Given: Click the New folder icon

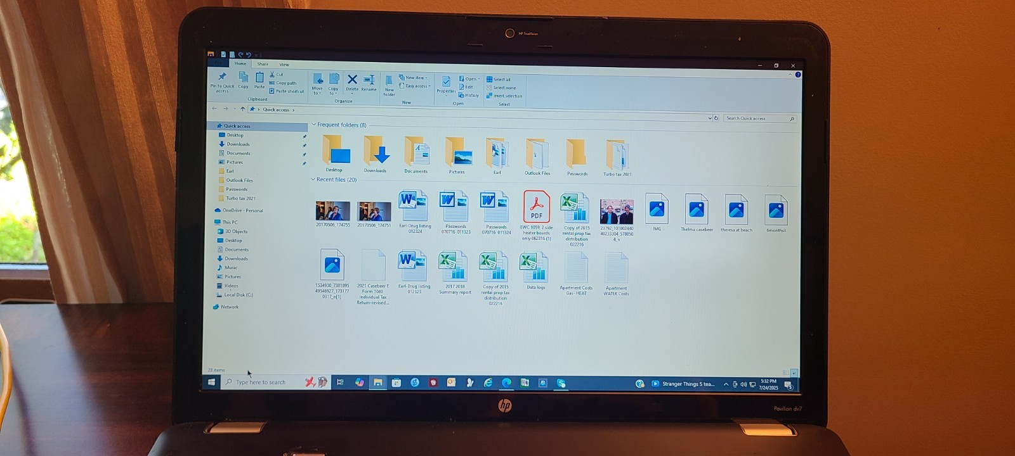Looking at the screenshot, I should click(389, 81).
